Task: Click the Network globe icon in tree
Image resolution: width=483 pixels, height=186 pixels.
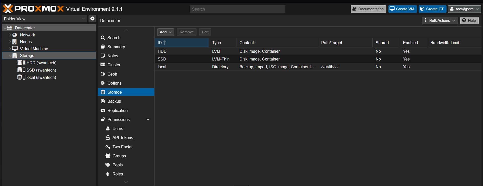Action: [x=15, y=35]
